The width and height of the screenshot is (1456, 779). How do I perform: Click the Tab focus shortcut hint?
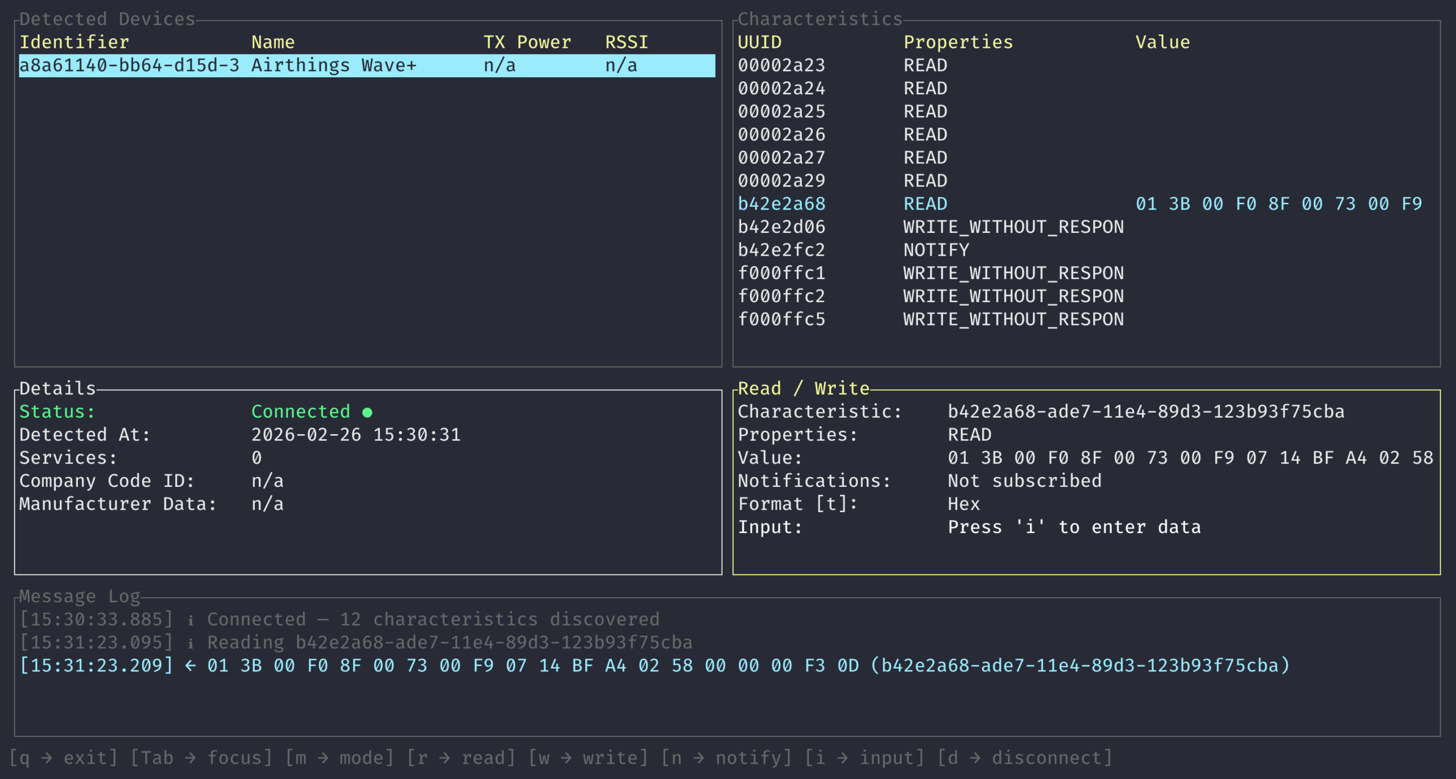coord(201,758)
